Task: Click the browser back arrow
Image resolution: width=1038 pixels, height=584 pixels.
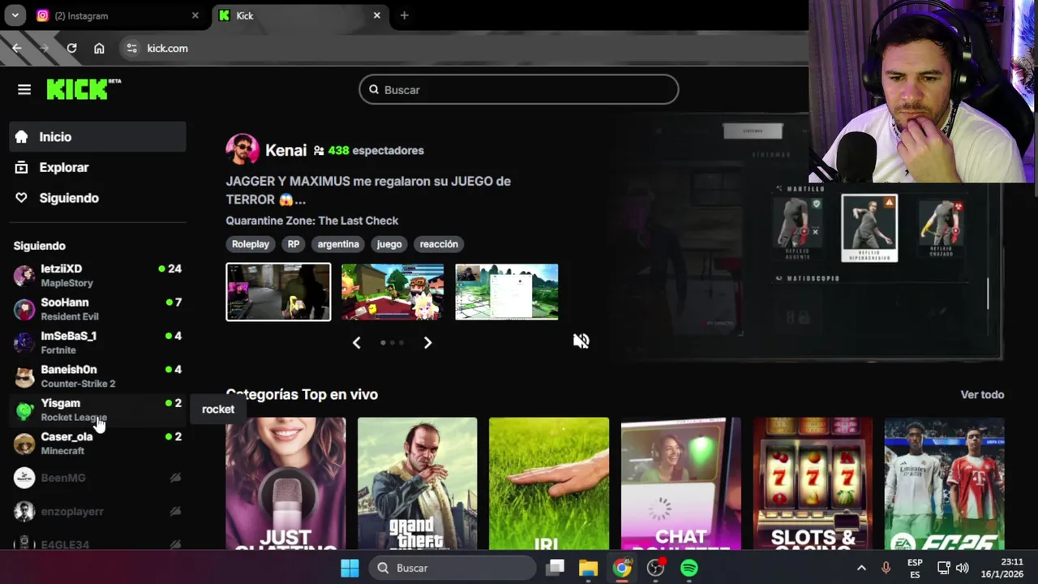Action: click(x=17, y=48)
